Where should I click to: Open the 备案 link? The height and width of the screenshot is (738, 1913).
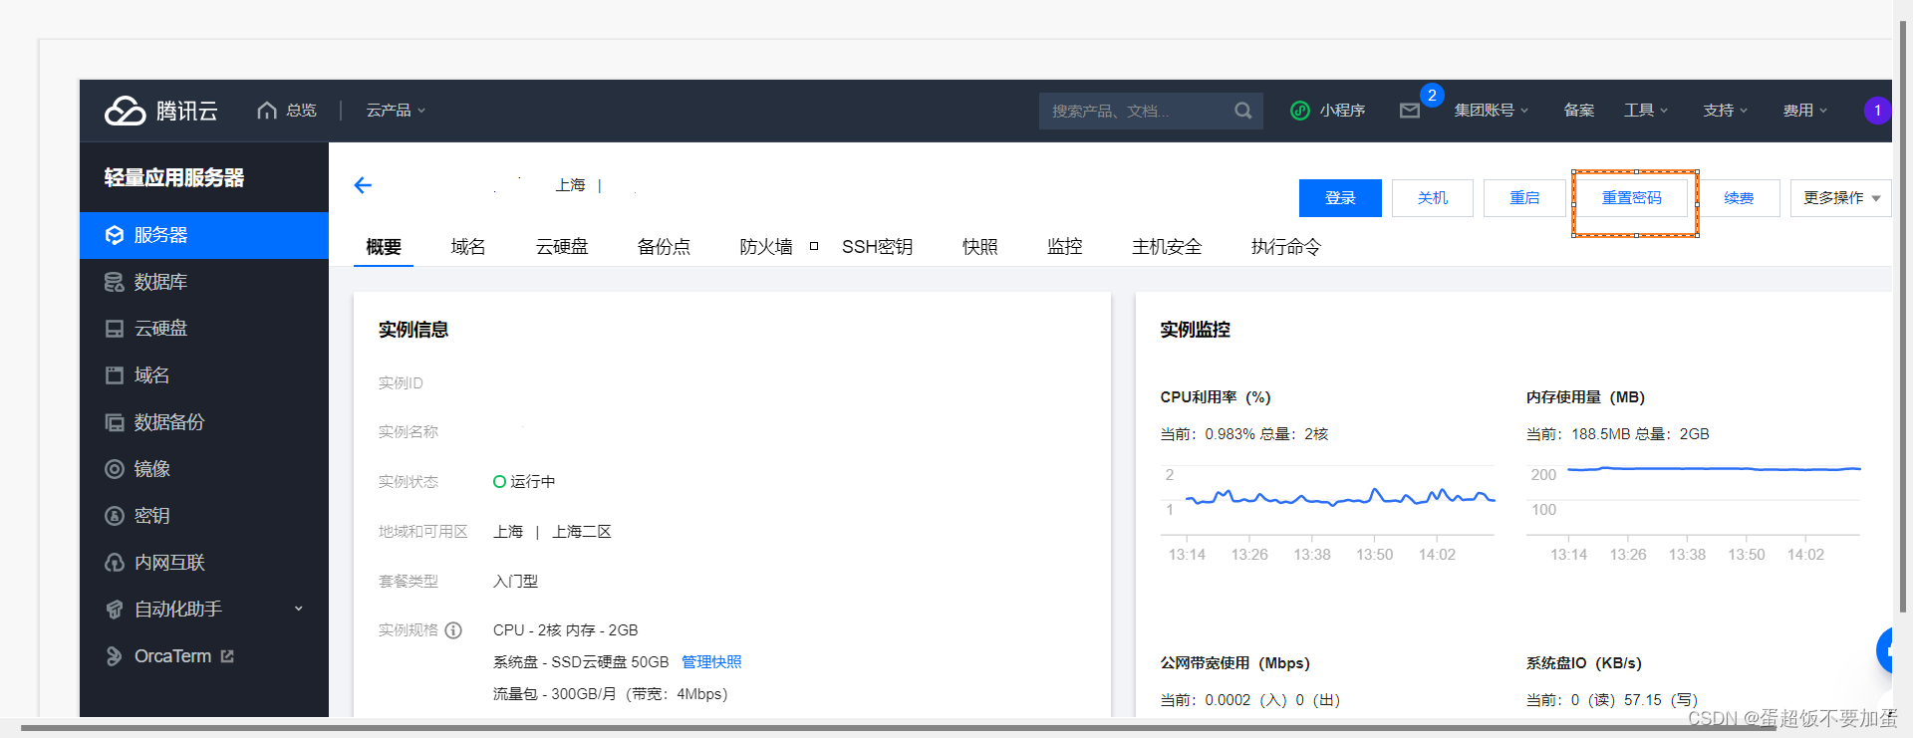(1578, 111)
